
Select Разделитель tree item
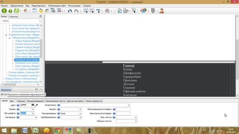pyautogui.click(x=27, y=50)
